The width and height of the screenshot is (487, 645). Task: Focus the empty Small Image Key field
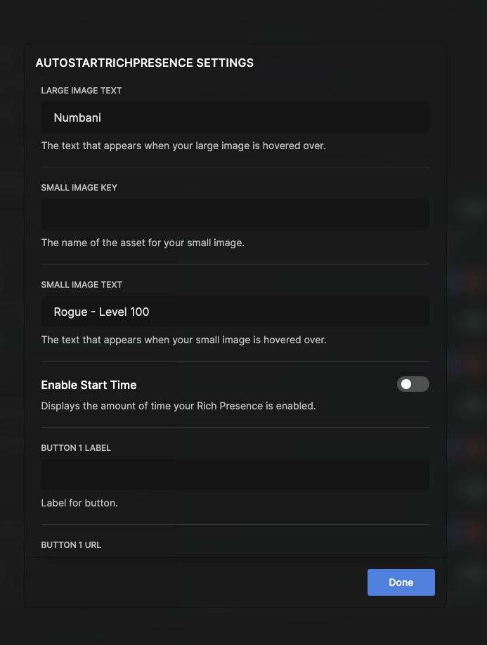pyautogui.click(x=235, y=215)
